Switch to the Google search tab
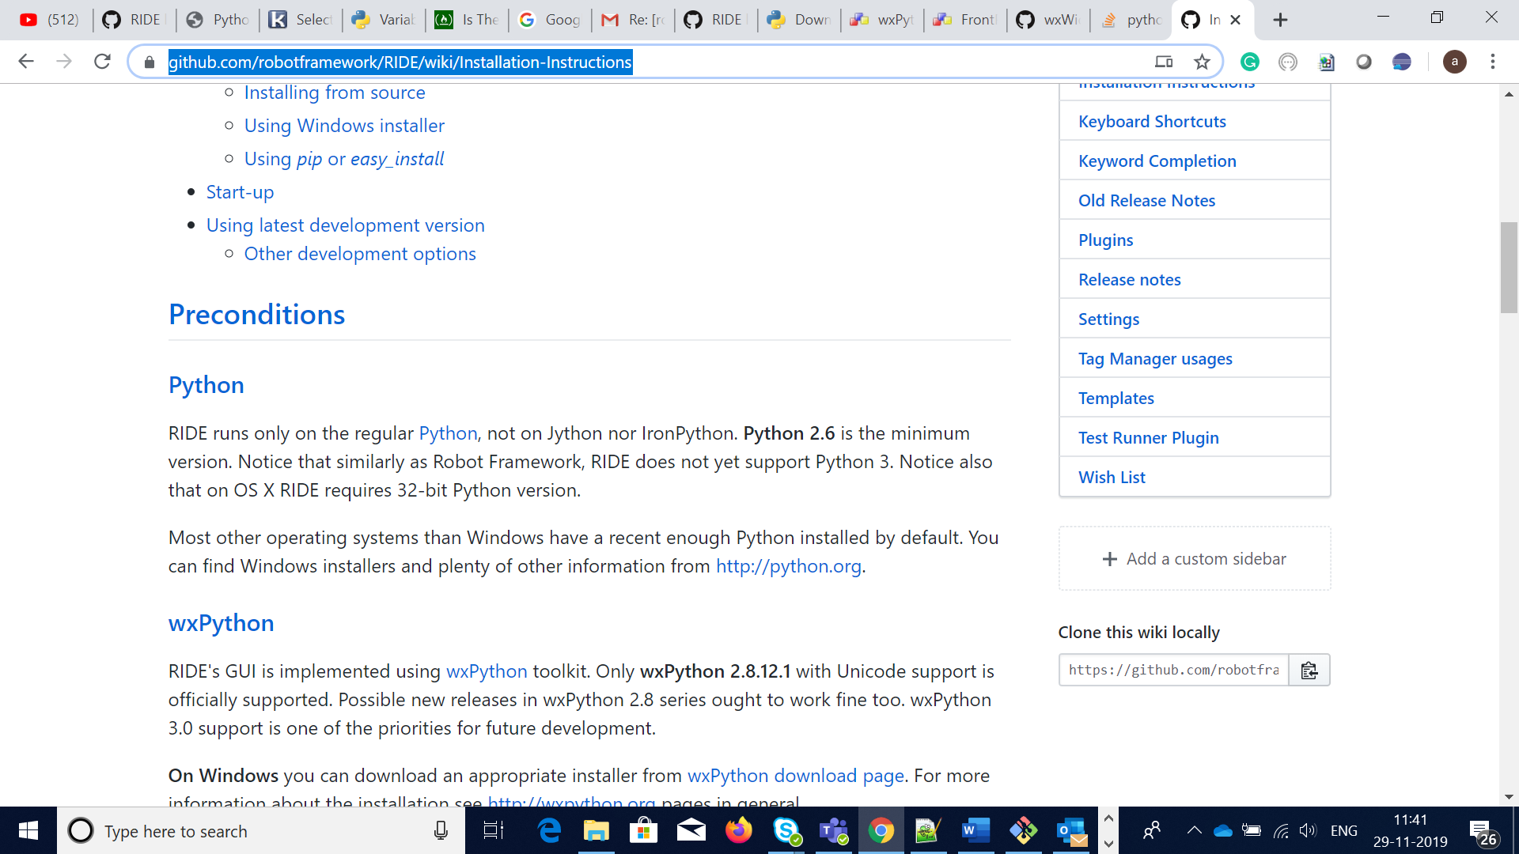 551,20
